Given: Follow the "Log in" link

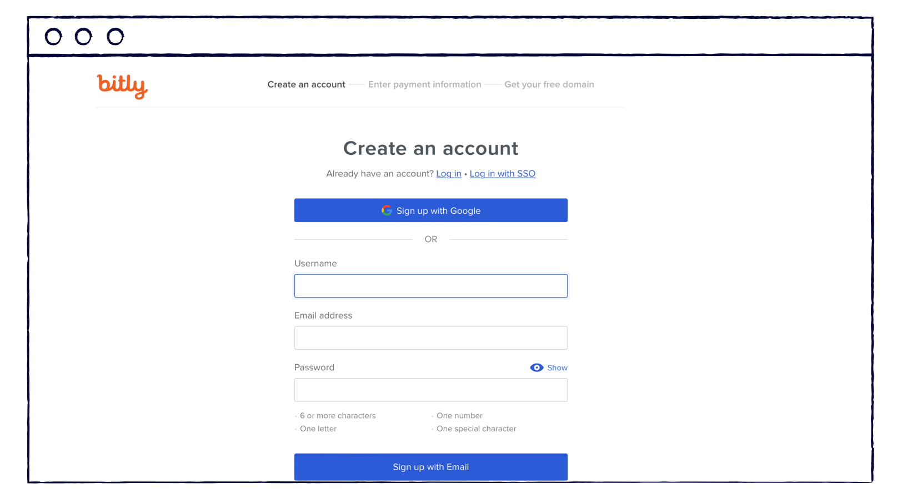Looking at the screenshot, I should tap(448, 174).
